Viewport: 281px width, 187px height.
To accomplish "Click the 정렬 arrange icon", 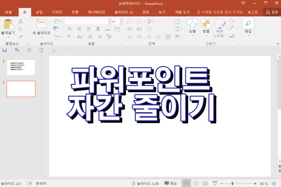I will coord(206,23).
